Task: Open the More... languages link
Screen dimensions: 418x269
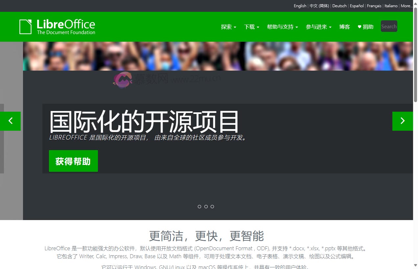Action: coord(407,6)
